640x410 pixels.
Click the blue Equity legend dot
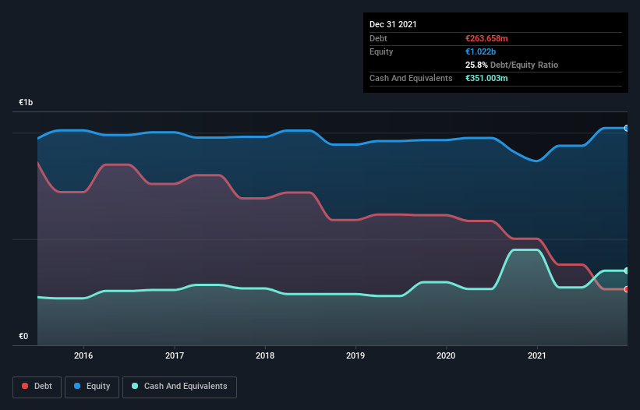click(77, 386)
